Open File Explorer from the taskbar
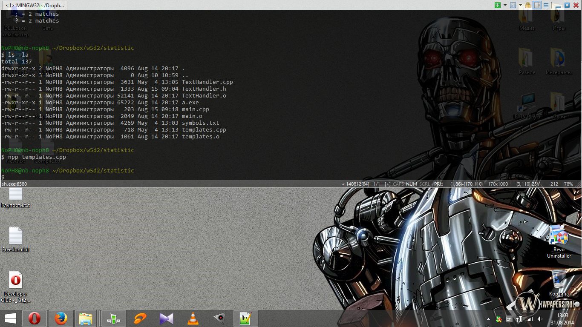The width and height of the screenshot is (582, 327). tap(86, 318)
